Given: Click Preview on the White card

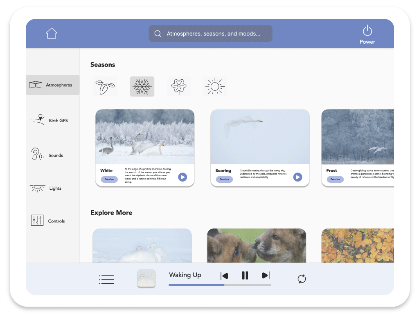Looking at the screenshot, I should point(109,179).
